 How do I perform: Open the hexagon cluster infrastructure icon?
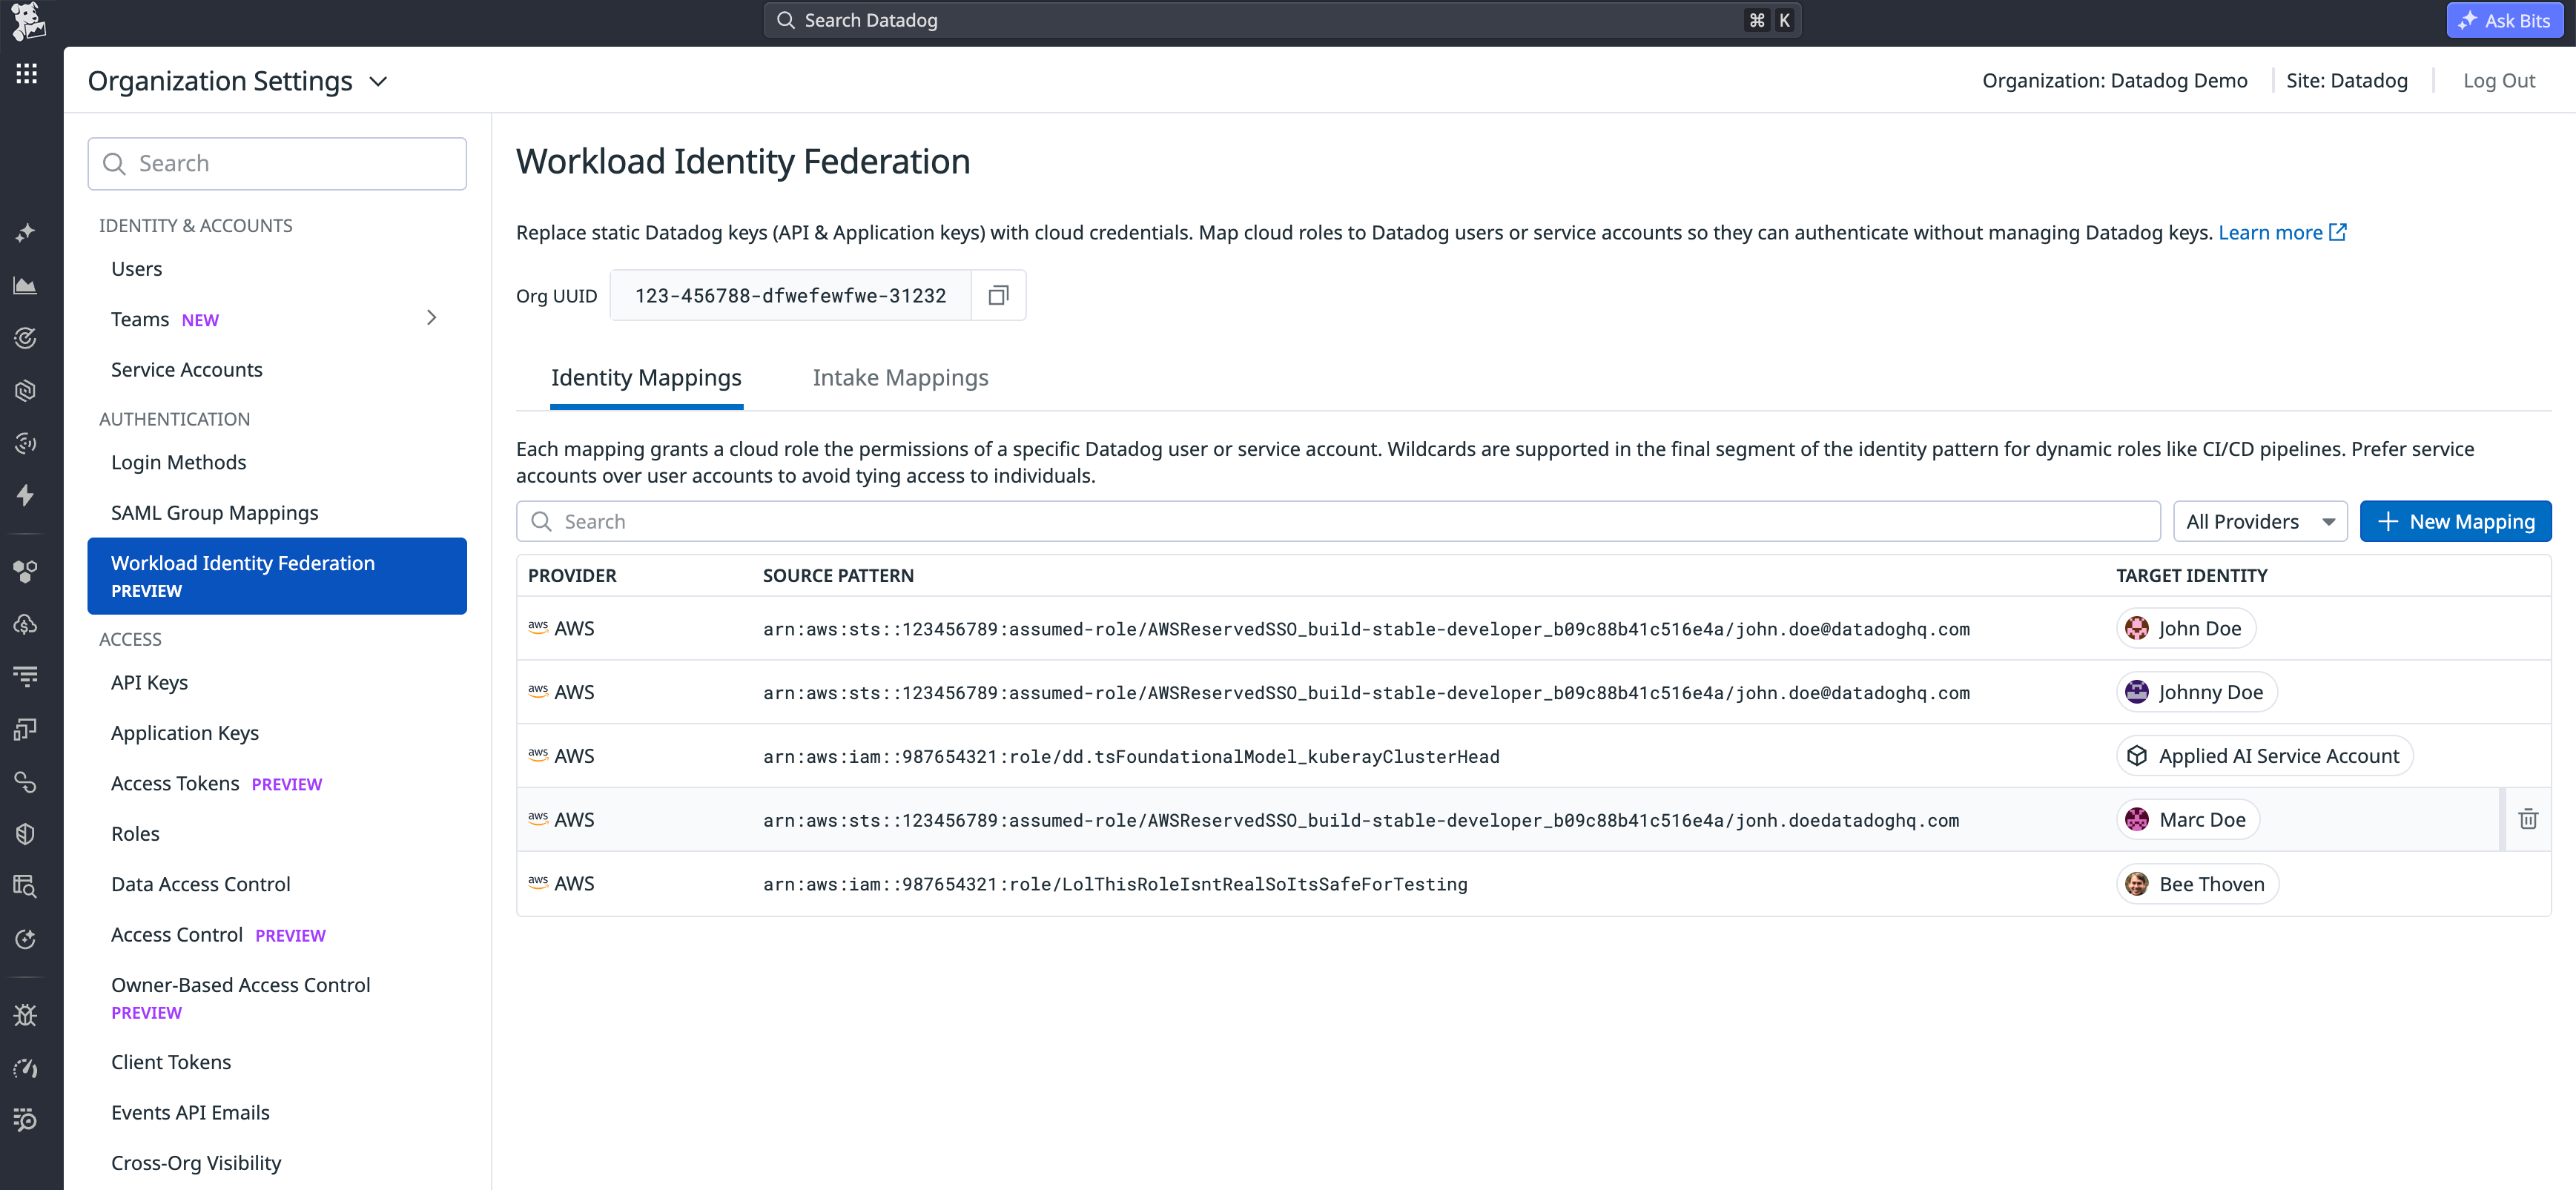coord(25,571)
